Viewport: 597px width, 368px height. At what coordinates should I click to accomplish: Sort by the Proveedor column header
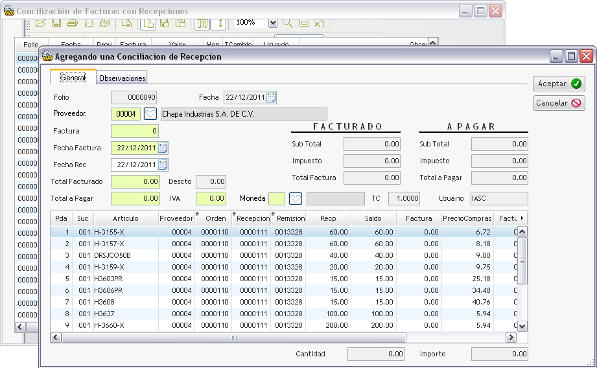(176, 218)
